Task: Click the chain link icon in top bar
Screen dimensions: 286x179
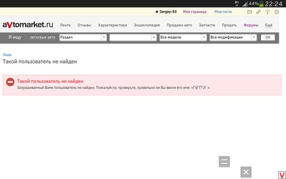Action: tap(258, 12)
